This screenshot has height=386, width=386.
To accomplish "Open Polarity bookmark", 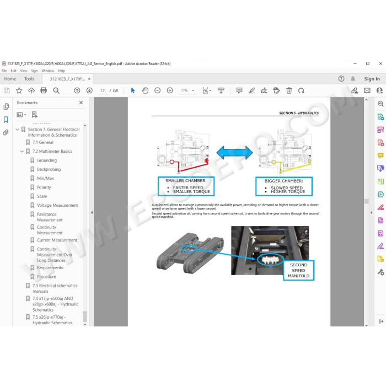I will click(44, 187).
